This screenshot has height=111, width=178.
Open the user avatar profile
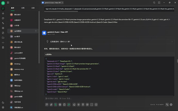point(3,3)
